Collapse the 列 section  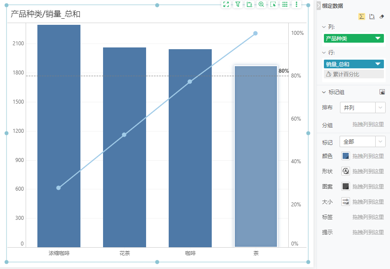[324, 27]
